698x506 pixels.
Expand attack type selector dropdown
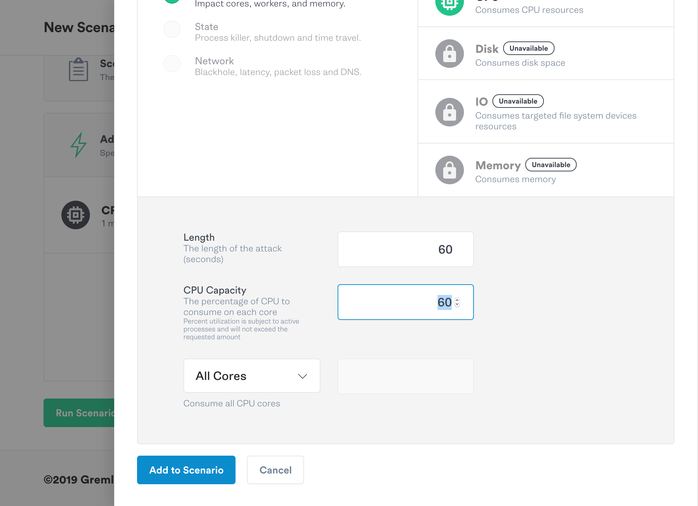point(252,375)
